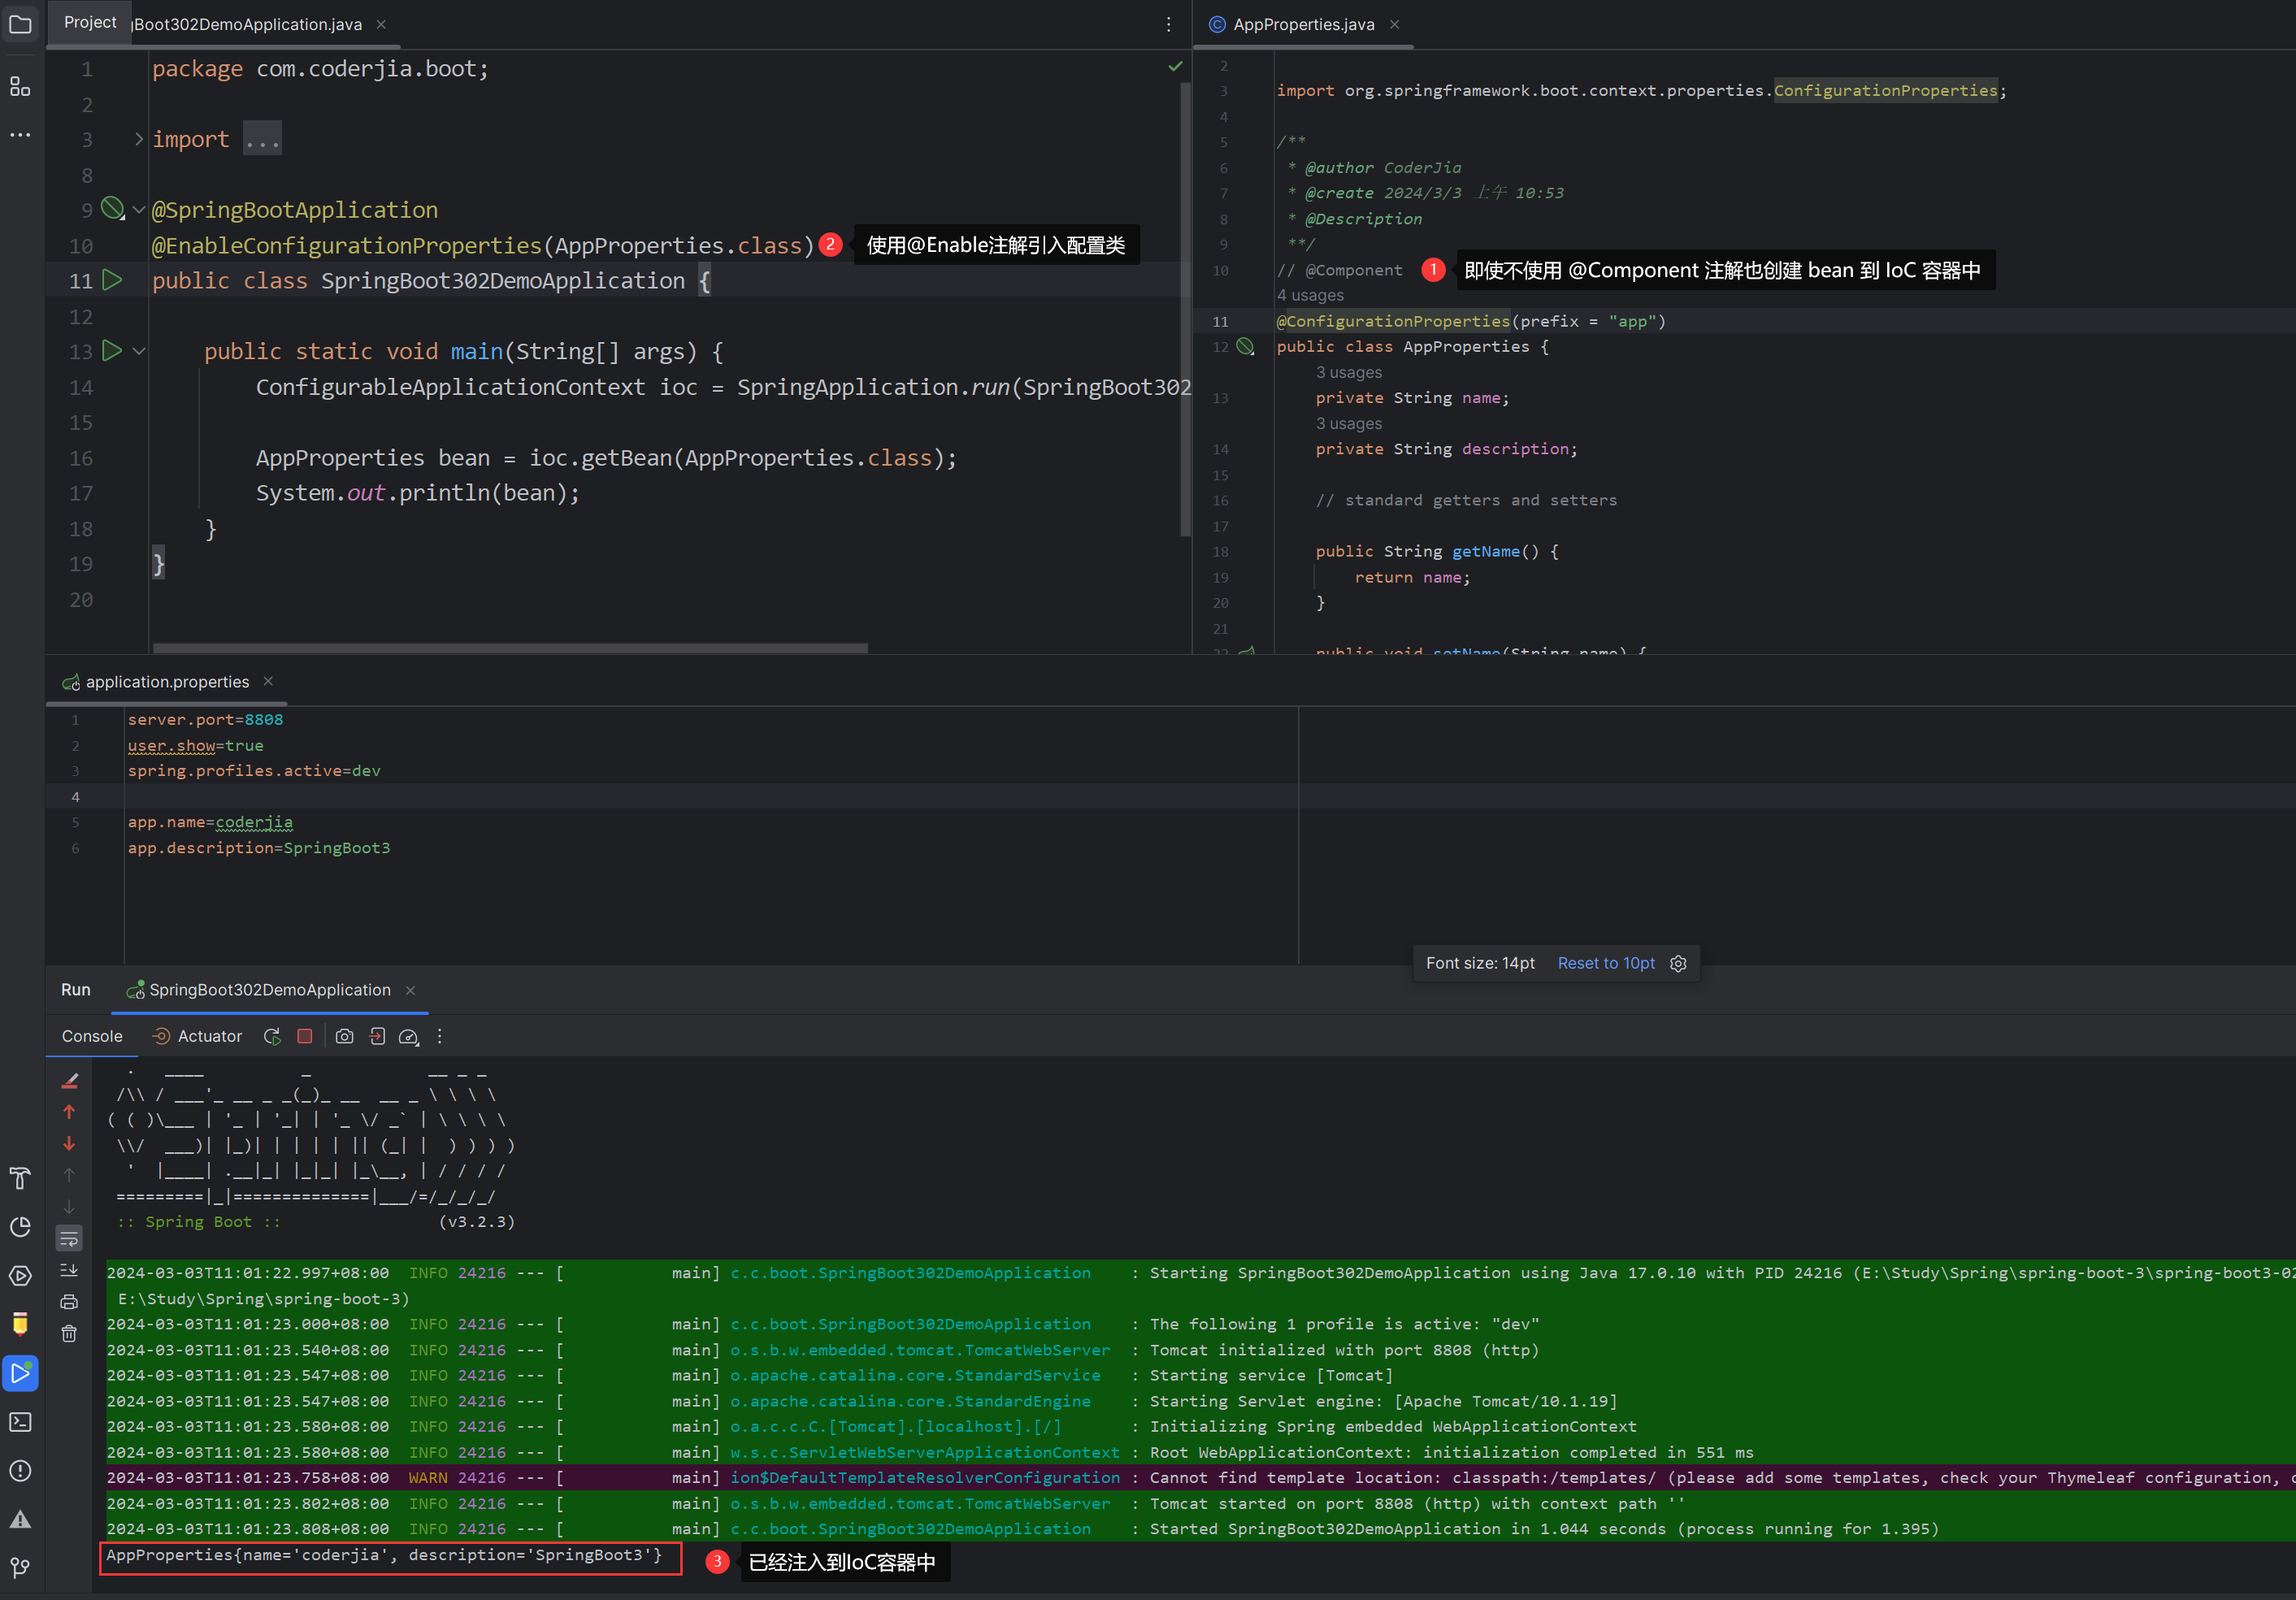
Task: Close application.properties tab
Action: 268,681
